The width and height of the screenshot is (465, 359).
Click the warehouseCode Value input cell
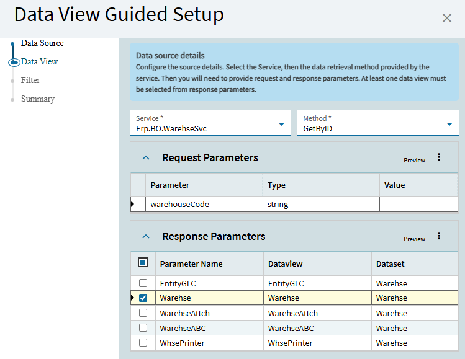click(x=418, y=204)
